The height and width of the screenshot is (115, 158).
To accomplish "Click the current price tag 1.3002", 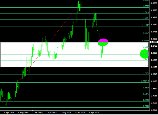I will pos(154,42).
